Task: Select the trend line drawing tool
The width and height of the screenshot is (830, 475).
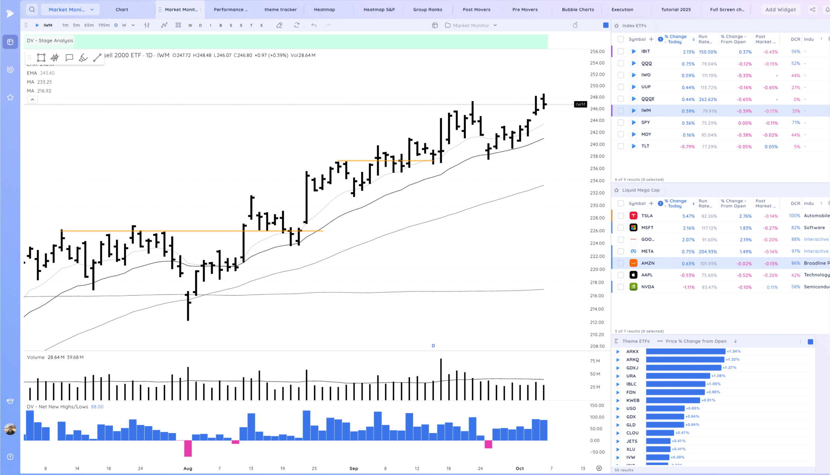Action: point(97,58)
